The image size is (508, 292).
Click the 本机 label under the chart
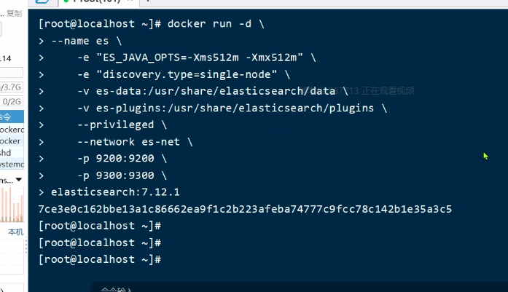point(15,232)
